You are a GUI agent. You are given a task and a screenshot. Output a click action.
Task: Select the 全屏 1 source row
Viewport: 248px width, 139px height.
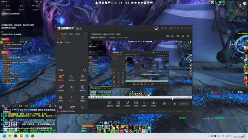[72, 42]
